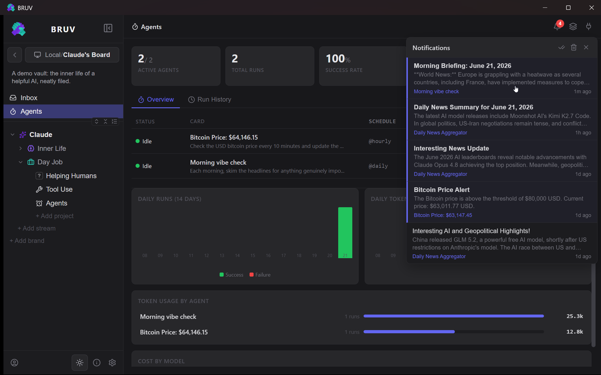The image size is (601, 375).
Task: Open Daily News Aggregator link under Interesting News Update
Action: coord(440,174)
